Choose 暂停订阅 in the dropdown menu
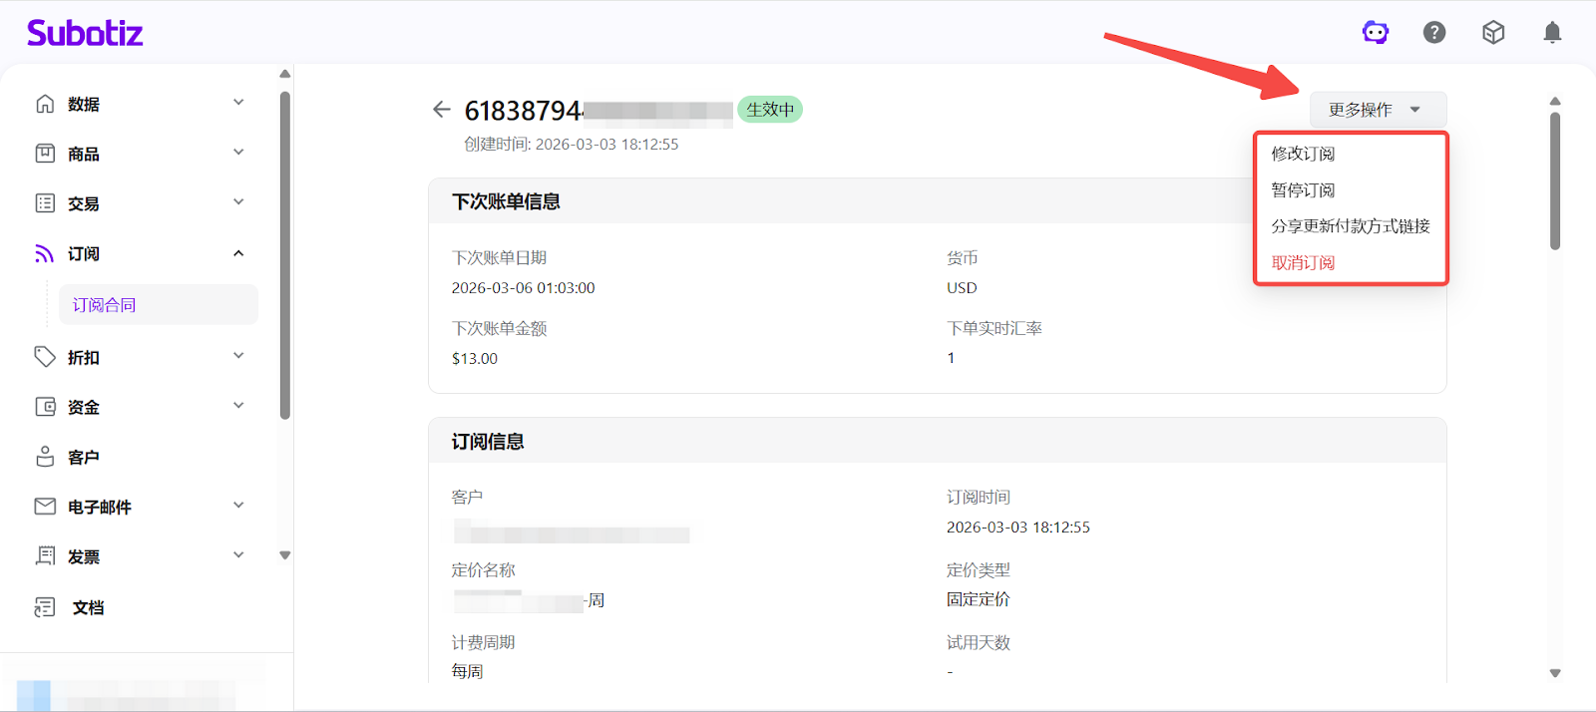 coord(1303,190)
